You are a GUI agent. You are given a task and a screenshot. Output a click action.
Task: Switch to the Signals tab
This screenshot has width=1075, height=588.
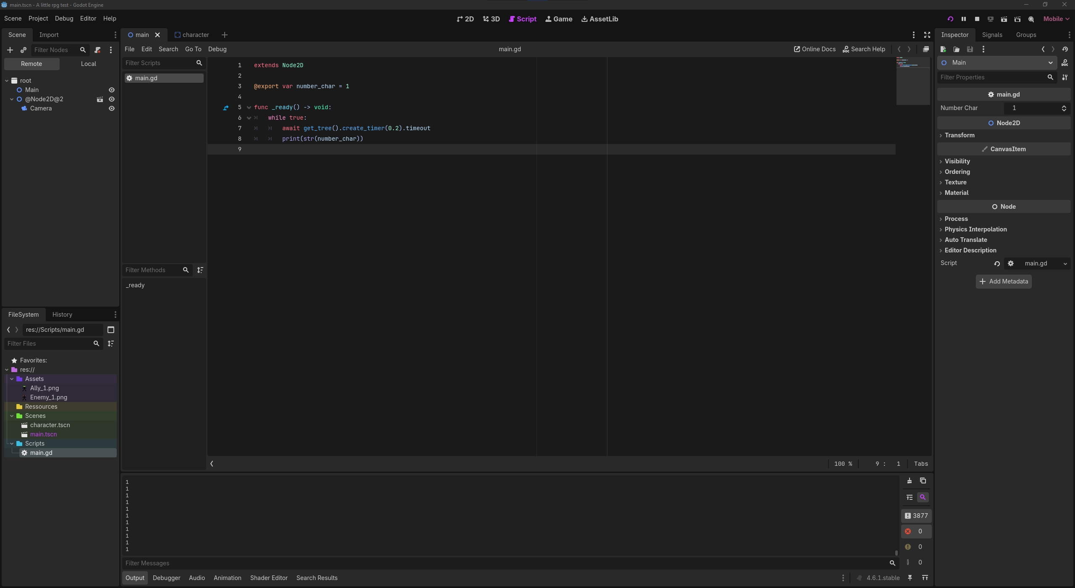(992, 35)
